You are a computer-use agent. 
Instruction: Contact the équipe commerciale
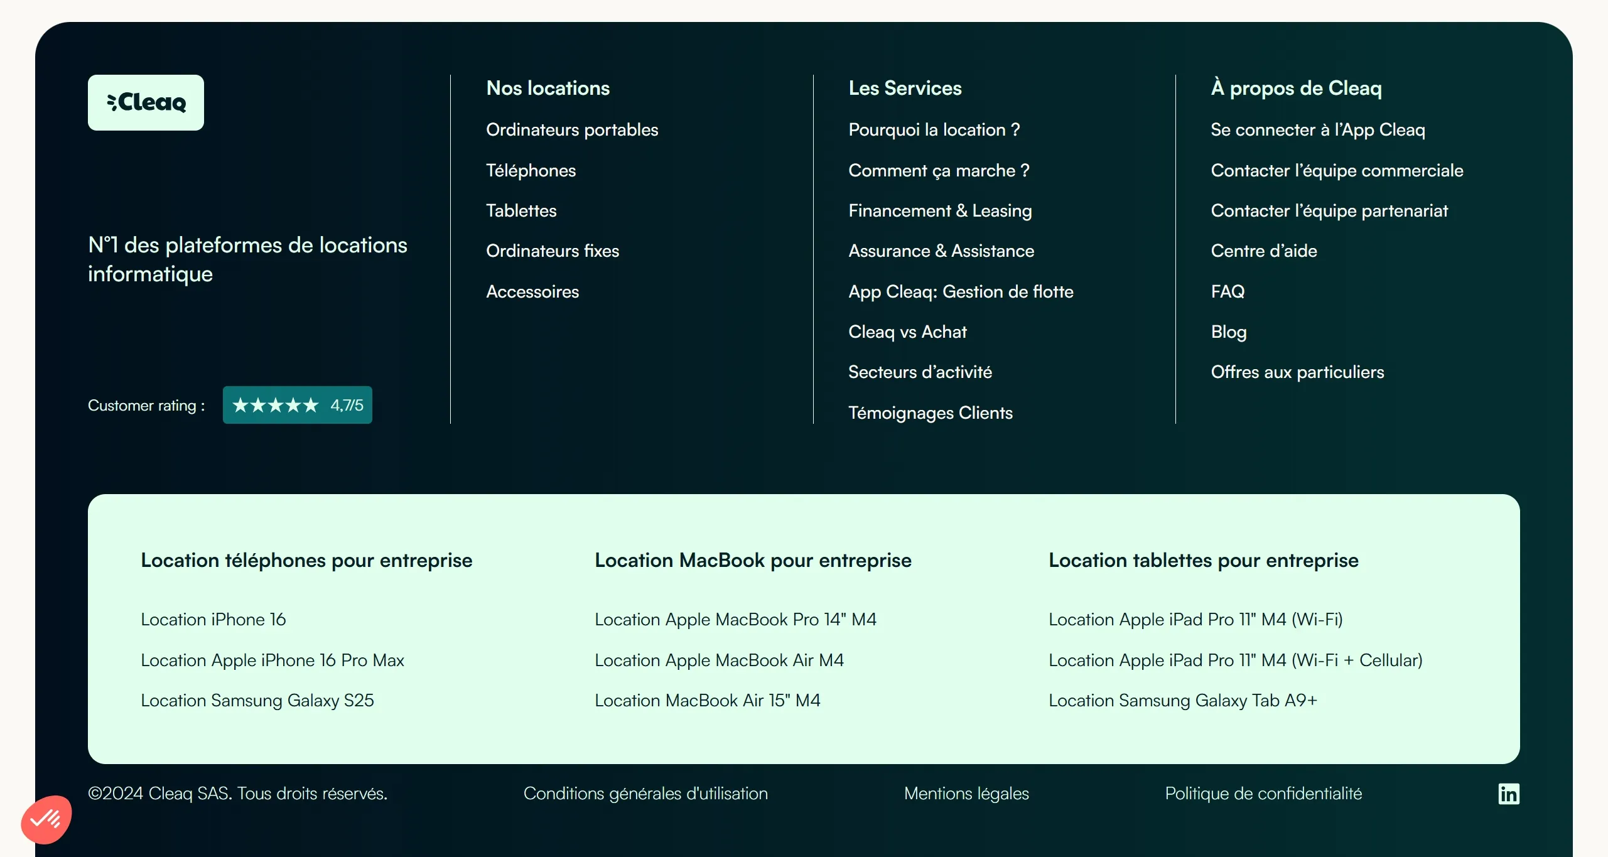[x=1336, y=170]
